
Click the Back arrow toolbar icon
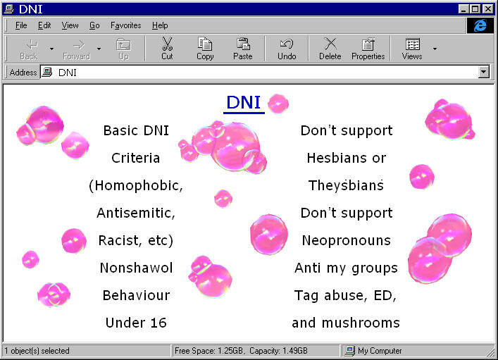coord(29,44)
